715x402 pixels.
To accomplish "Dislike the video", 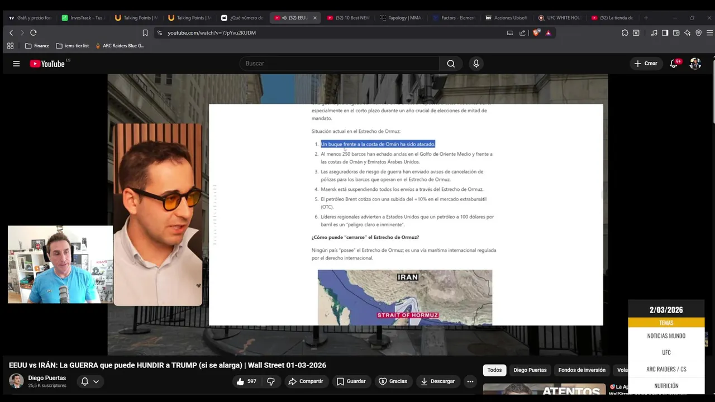I will 271,381.
